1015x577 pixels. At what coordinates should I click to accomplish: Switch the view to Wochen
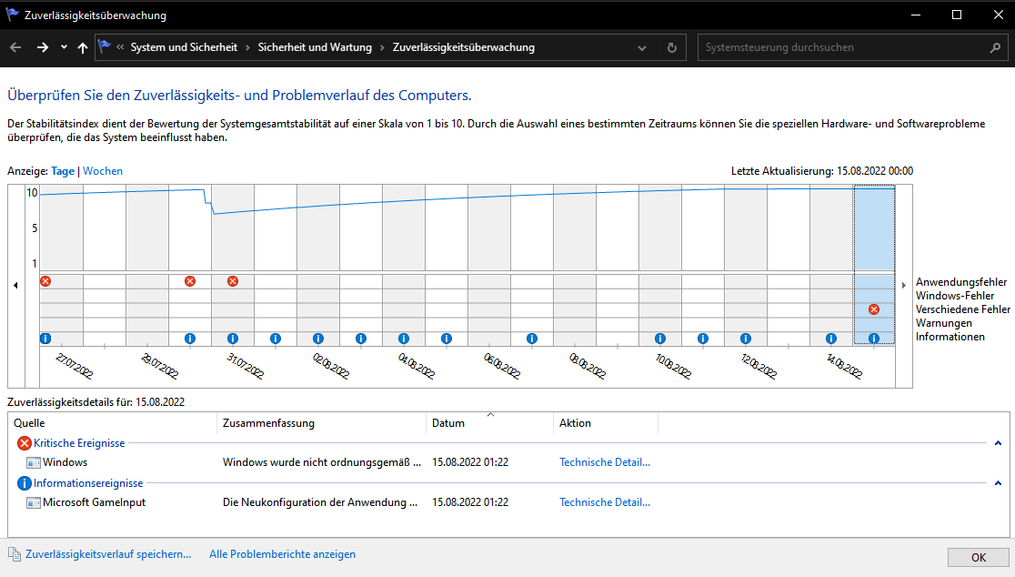102,171
